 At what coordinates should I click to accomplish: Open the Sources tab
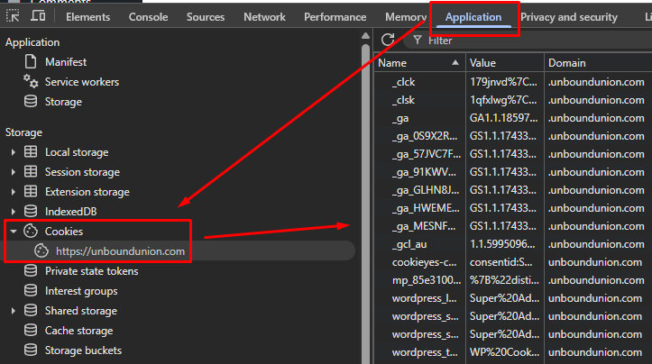coord(206,17)
